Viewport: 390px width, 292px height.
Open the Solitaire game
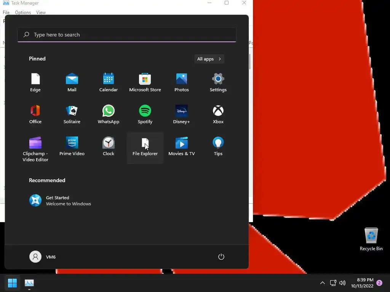(72, 114)
